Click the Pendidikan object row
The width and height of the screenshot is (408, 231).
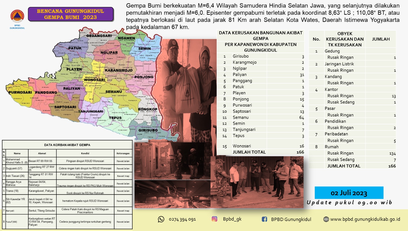pyautogui.click(x=352, y=121)
